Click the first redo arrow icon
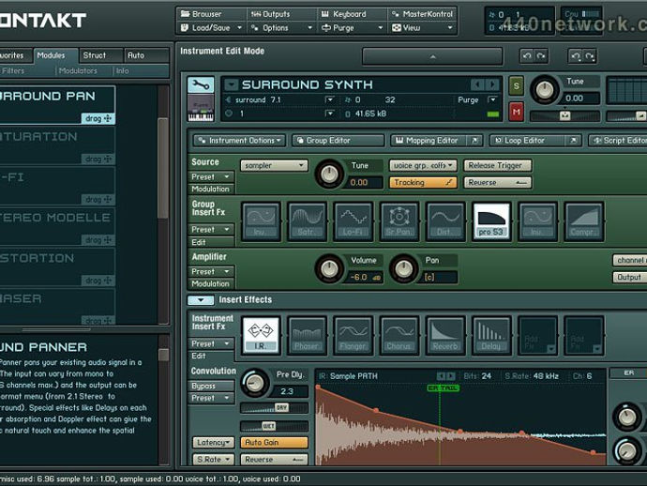Image resolution: width=647 pixels, height=486 pixels. [541, 55]
